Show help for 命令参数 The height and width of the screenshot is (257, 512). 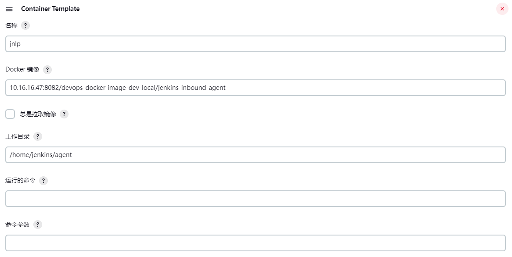pos(38,225)
